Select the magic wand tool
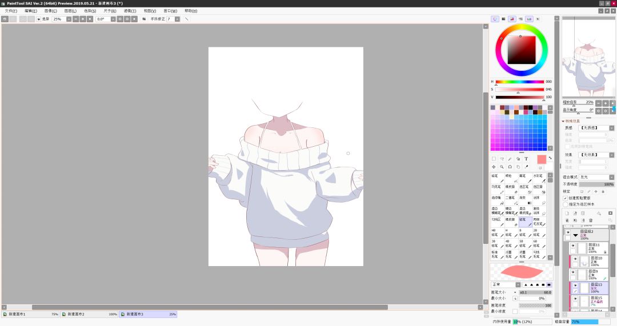 point(510,159)
